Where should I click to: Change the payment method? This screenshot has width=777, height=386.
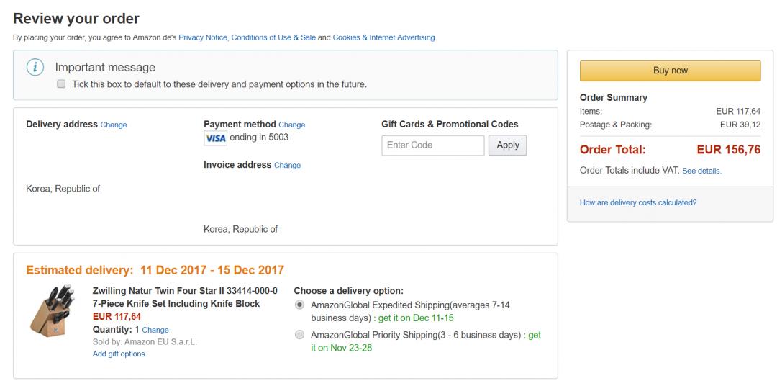click(291, 125)
